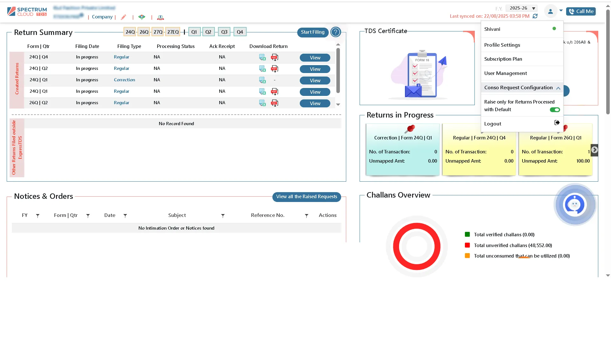Click the pencil edit icon in header

[123, 17]
